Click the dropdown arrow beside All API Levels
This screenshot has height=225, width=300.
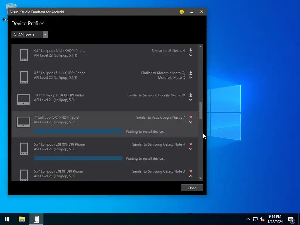click(45, 35)
